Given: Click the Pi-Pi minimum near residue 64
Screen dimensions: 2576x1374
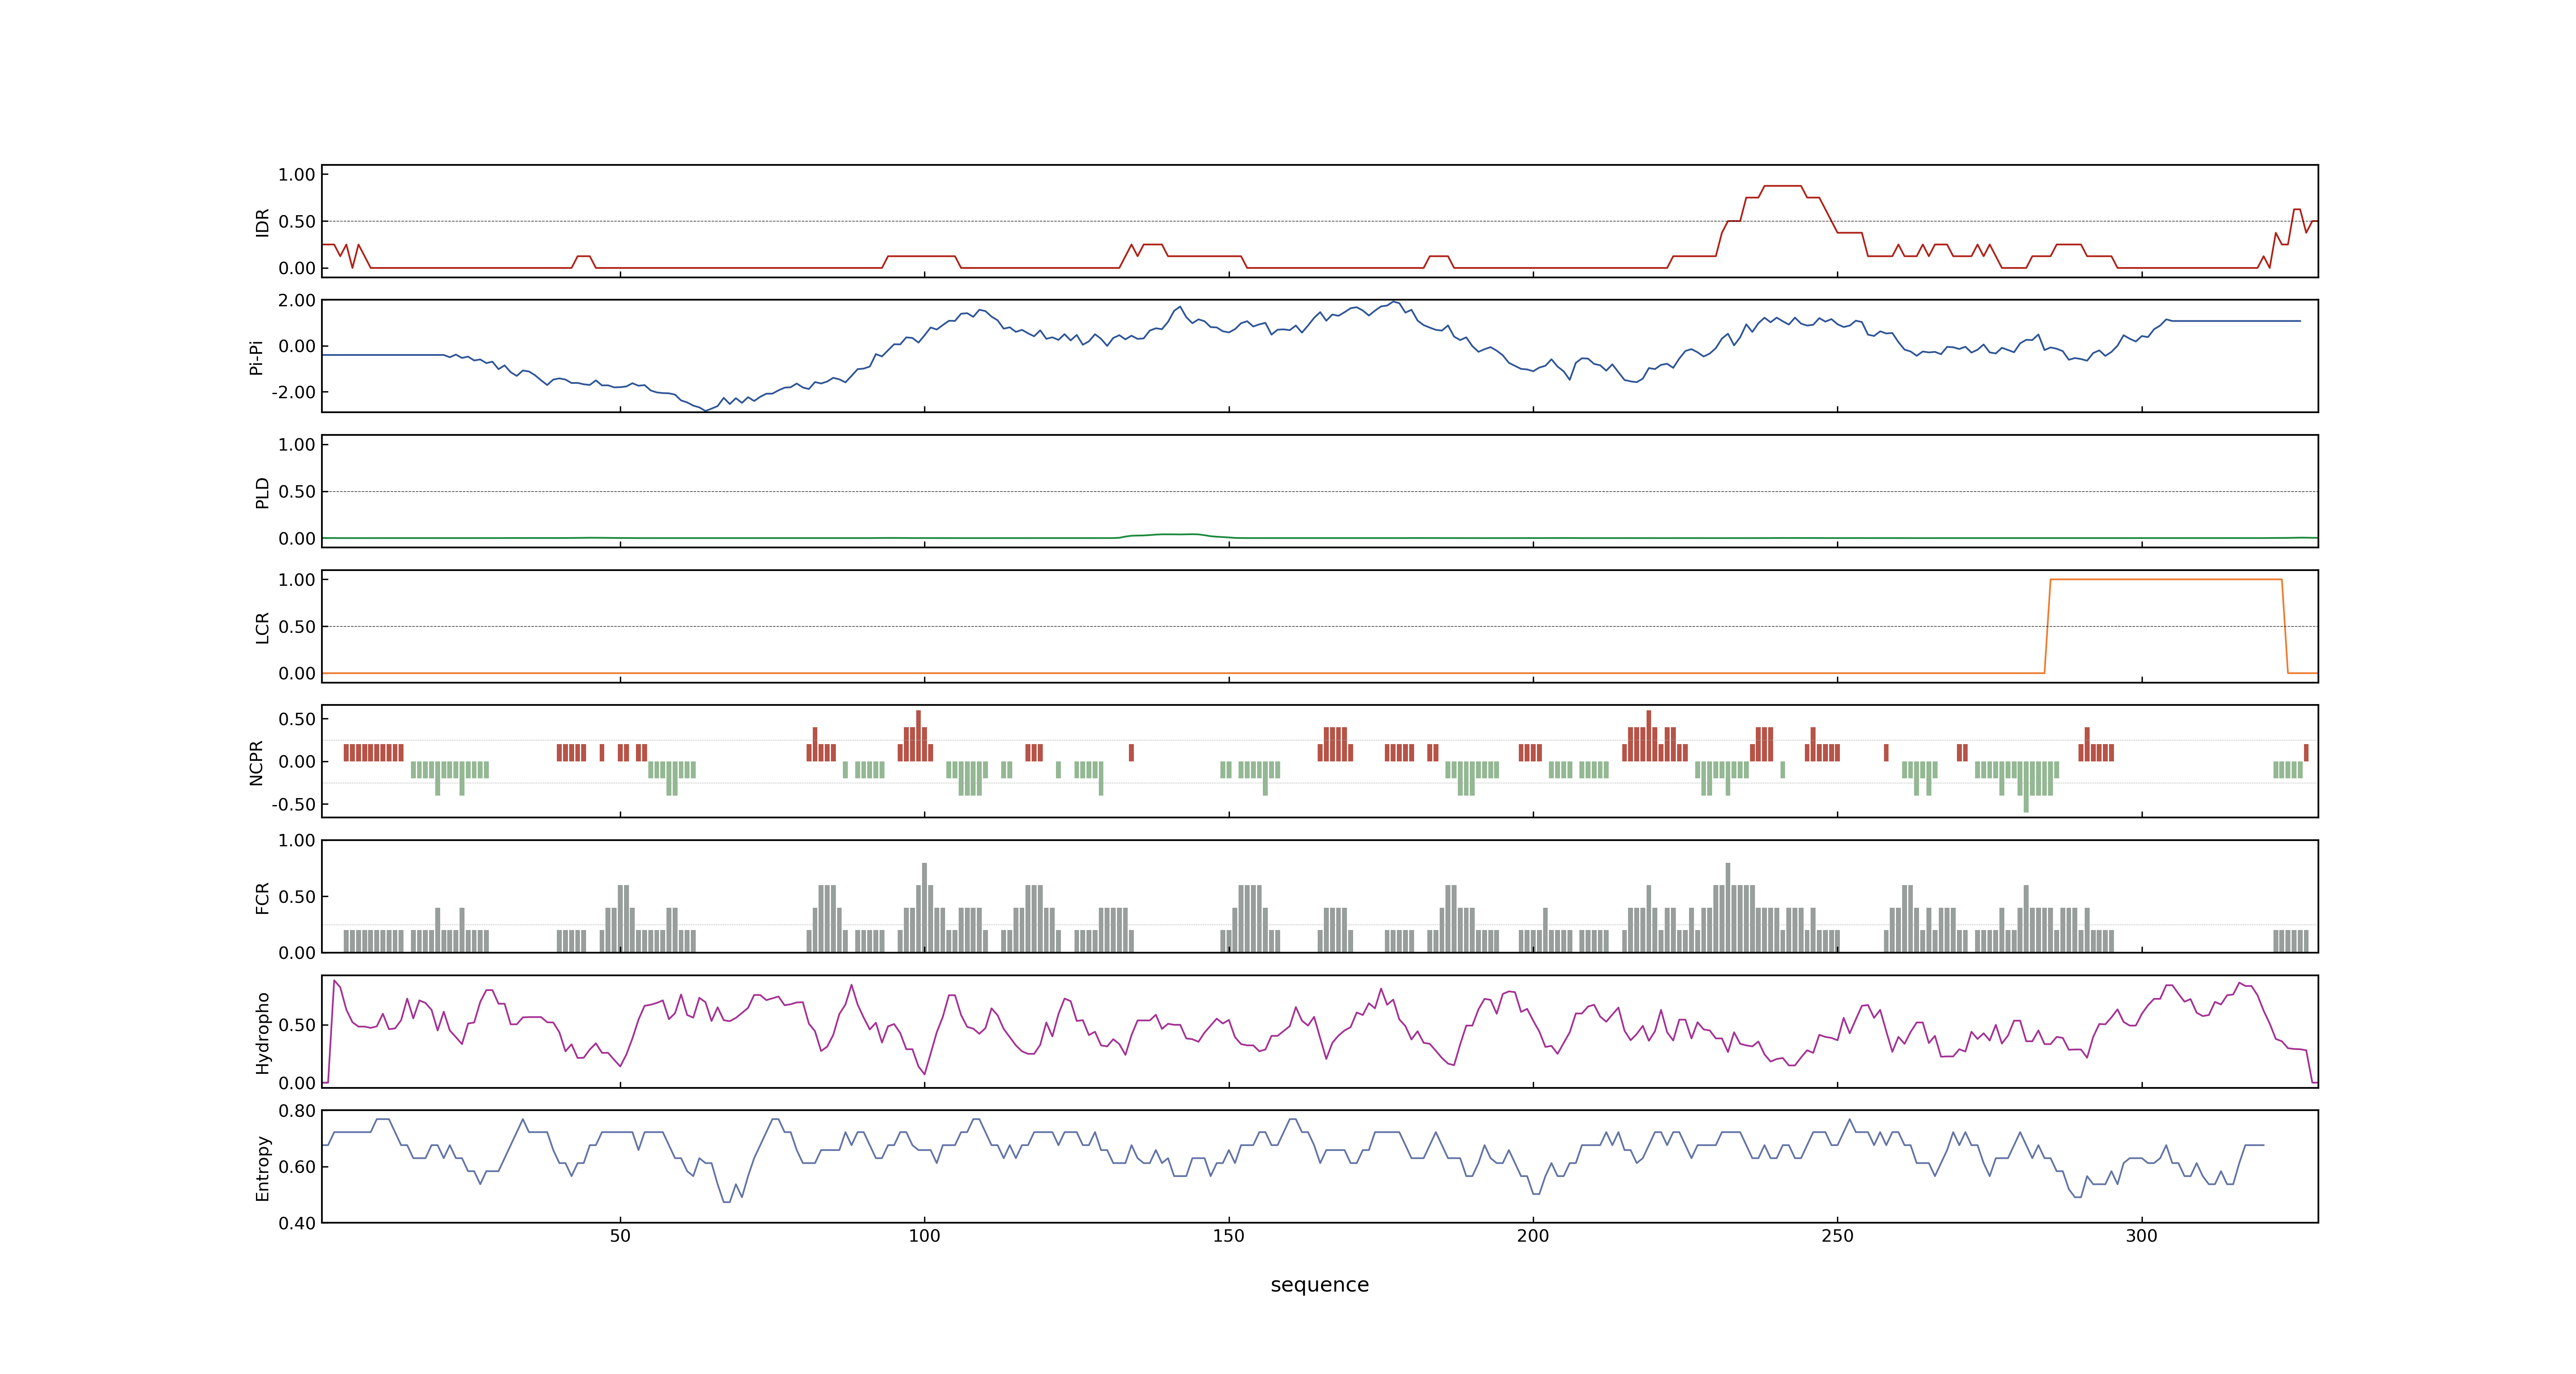Looking at the screenshot, I should (705, 410).
